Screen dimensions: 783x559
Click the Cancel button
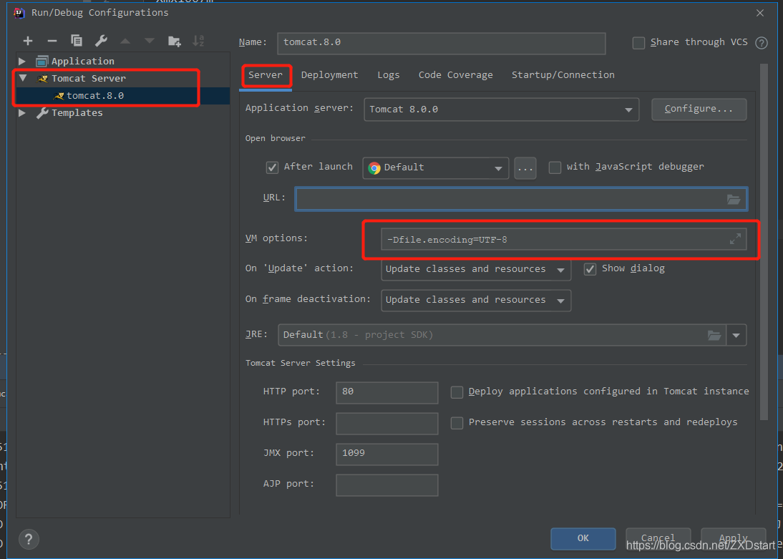click(x=658, y=538)
